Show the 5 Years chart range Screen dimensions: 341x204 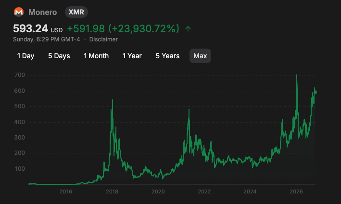pos(168,56)
